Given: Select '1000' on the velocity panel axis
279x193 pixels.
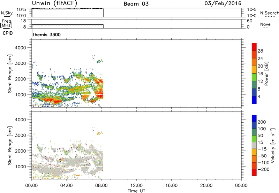Looking at the screenshot, I should 21,167.
